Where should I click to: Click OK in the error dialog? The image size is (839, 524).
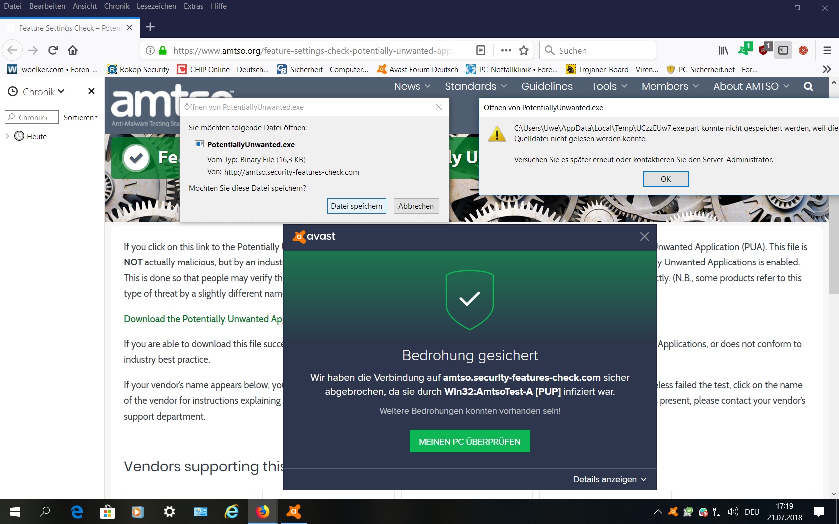click(666, 179)
